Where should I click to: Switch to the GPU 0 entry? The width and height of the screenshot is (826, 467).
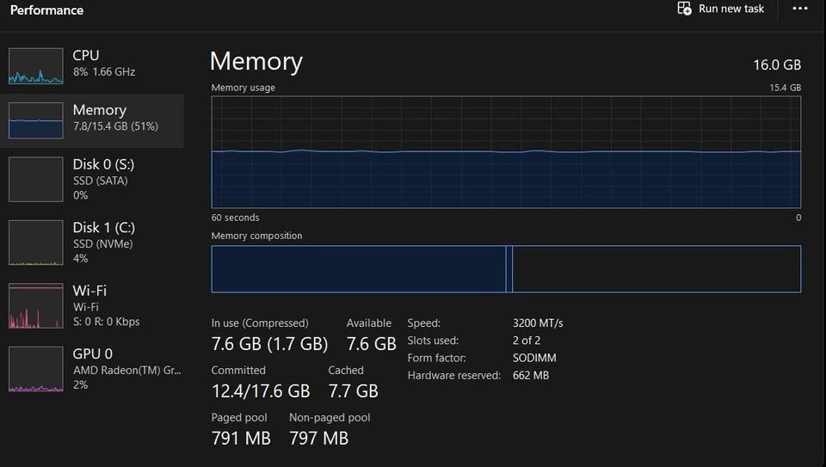pyautogui.click(x=92, y=369)
